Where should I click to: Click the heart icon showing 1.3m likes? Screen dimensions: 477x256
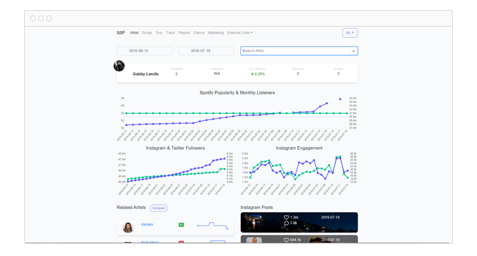tap(286, 218)
